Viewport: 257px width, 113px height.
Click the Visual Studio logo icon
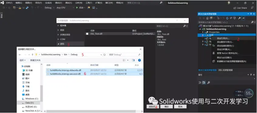[2, 3]
